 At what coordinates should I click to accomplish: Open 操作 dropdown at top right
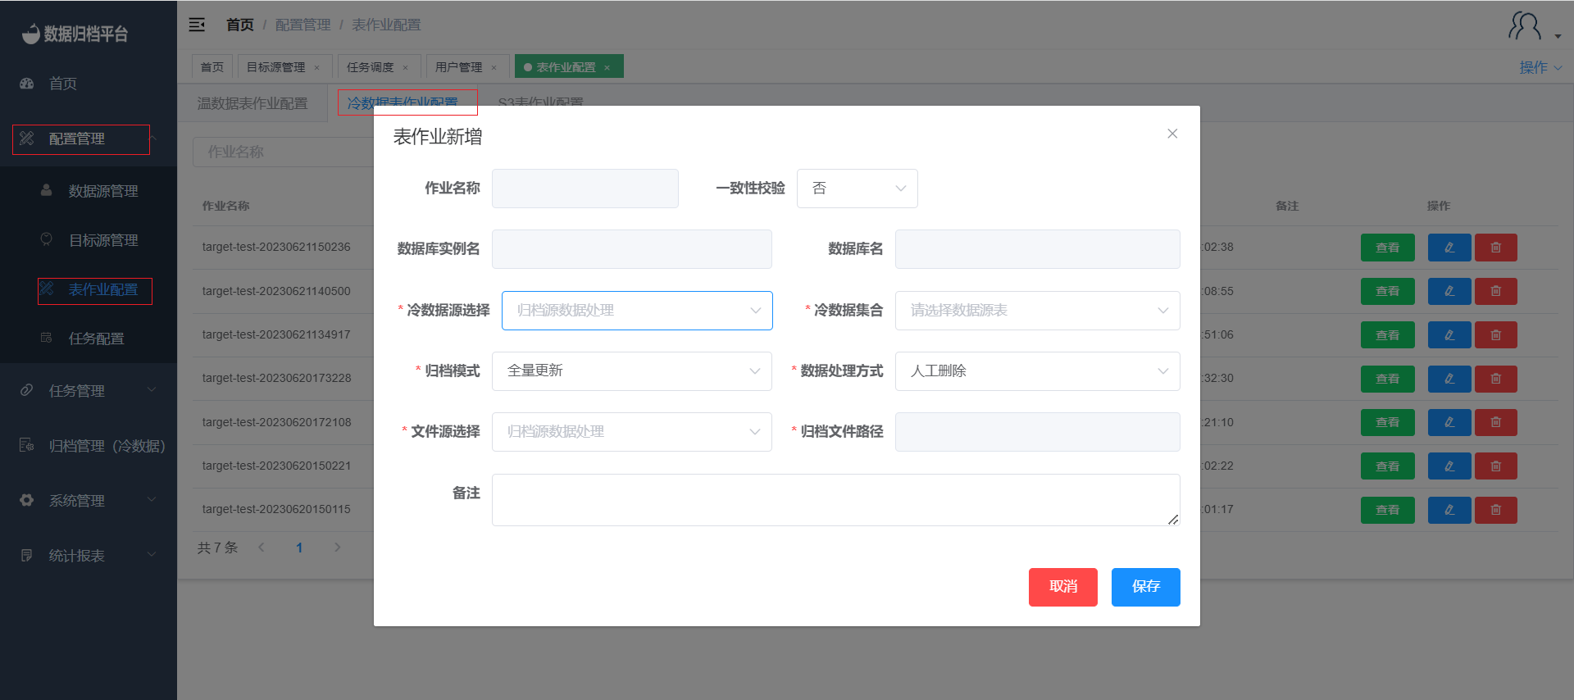click(1540, 67)
